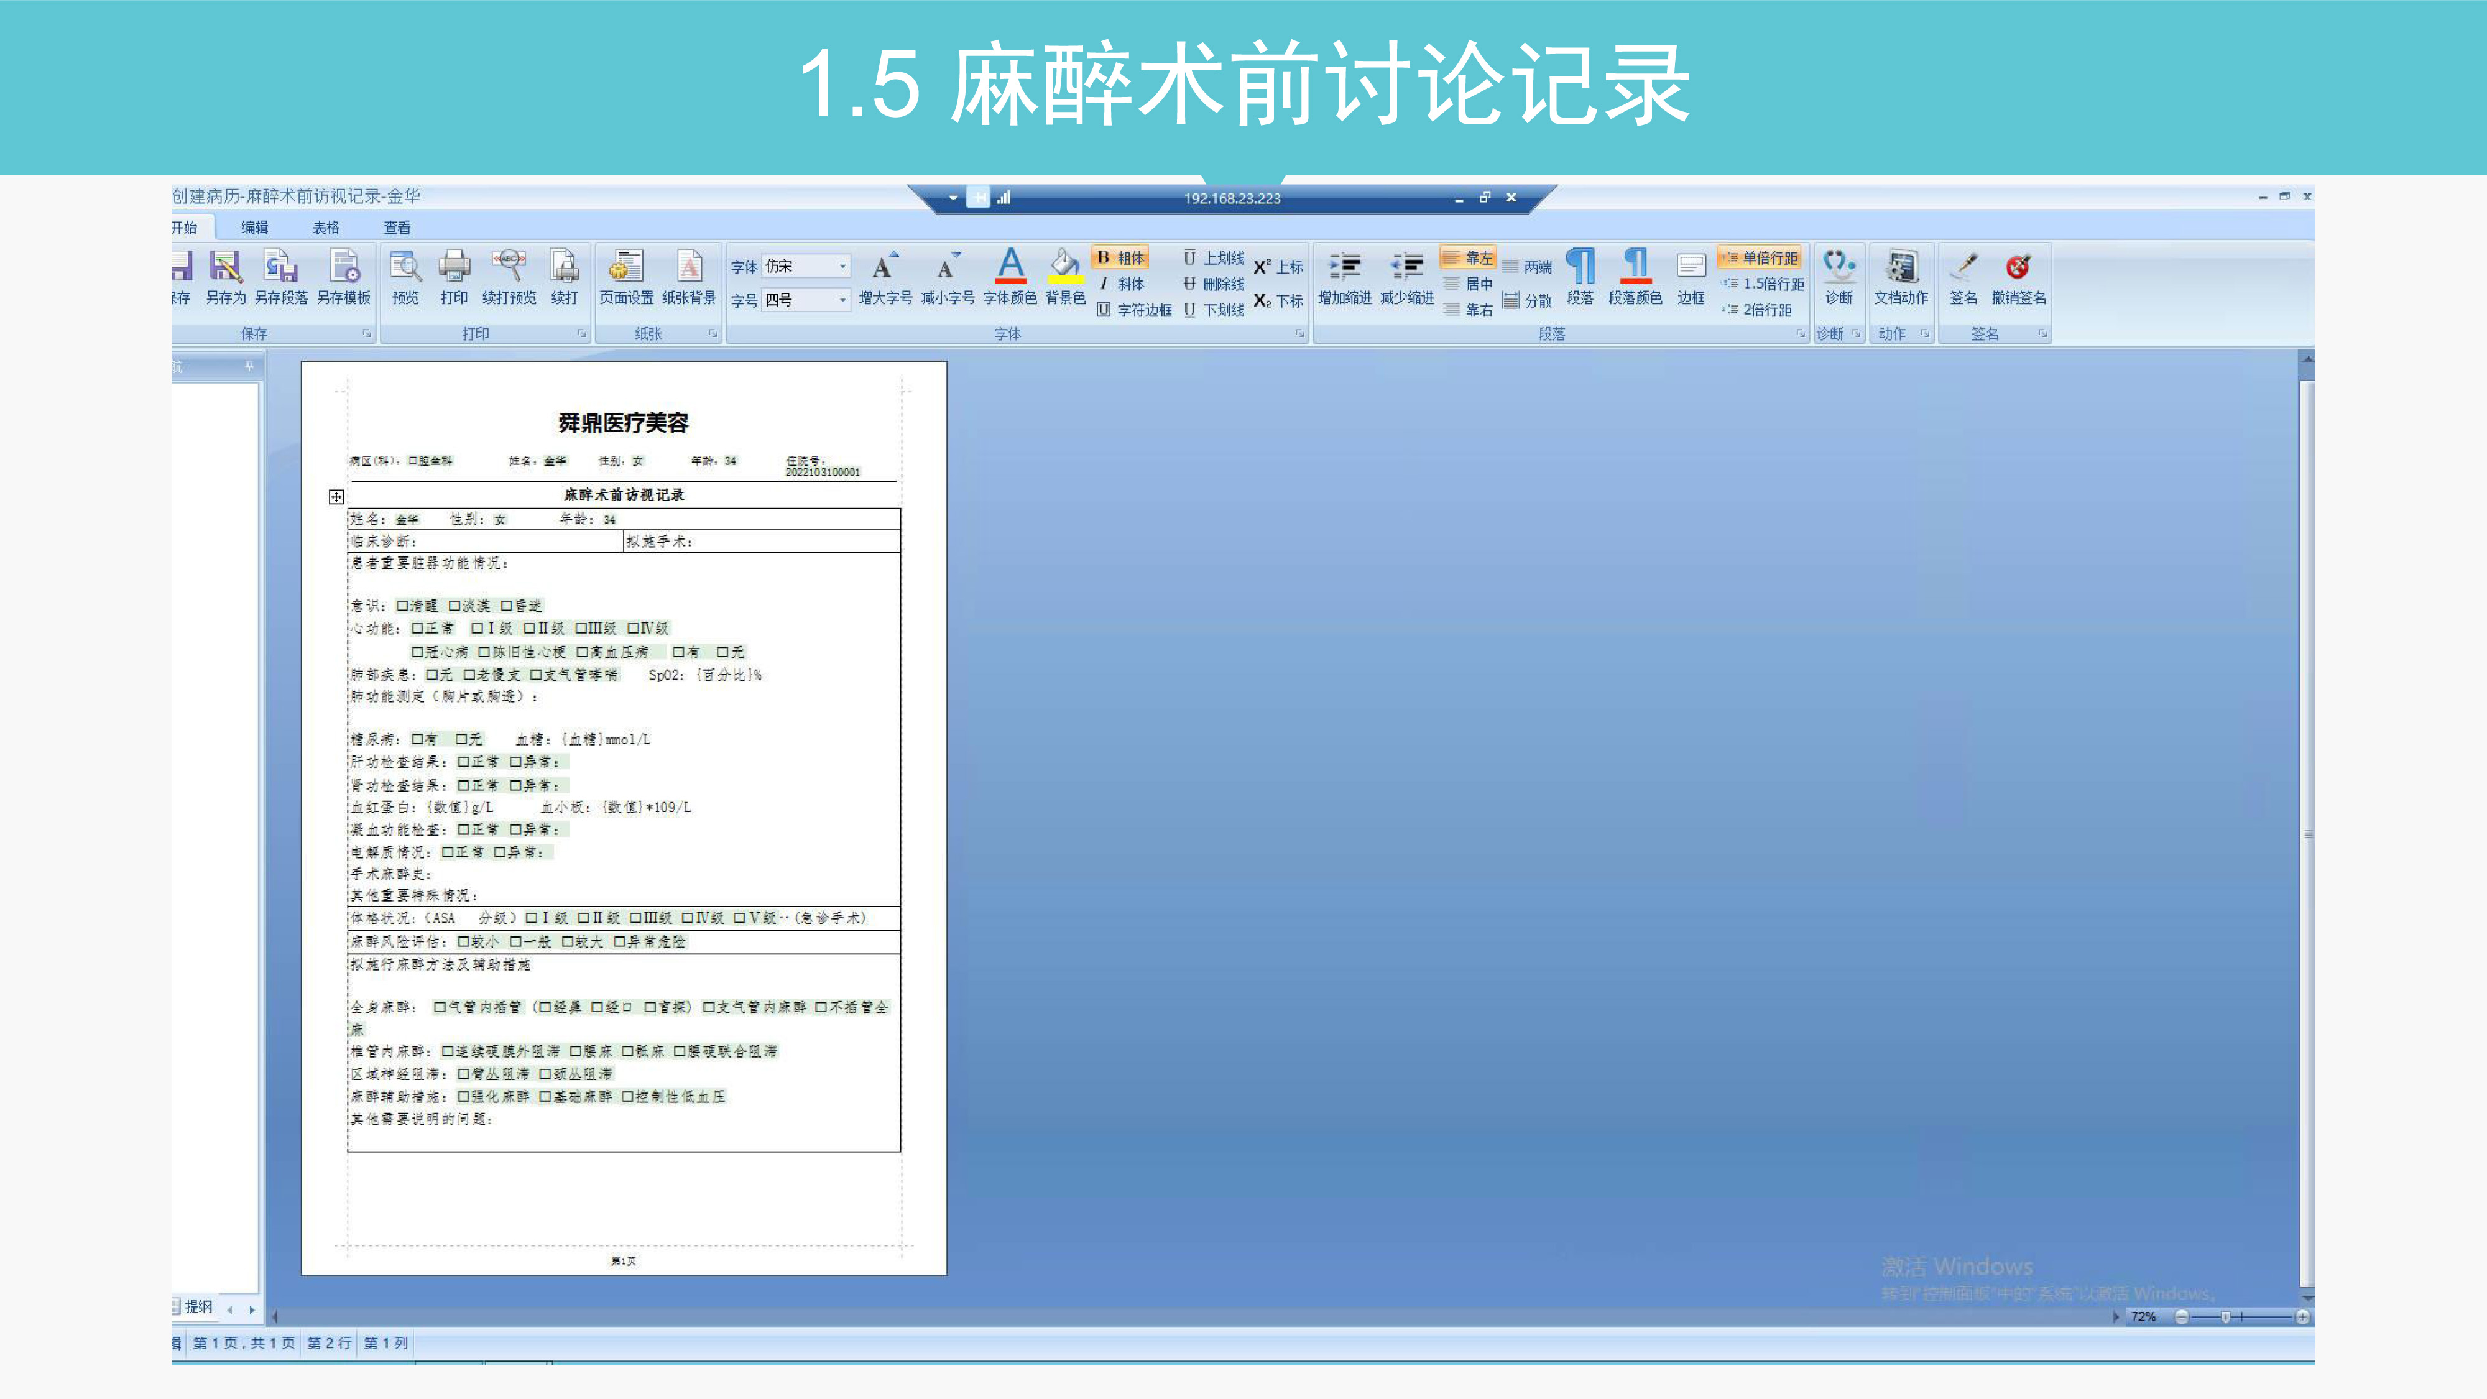This screenshot has width=2487, height=1399.
Task: Open the 字号 font size dropdown
Action: coord(842,300)
